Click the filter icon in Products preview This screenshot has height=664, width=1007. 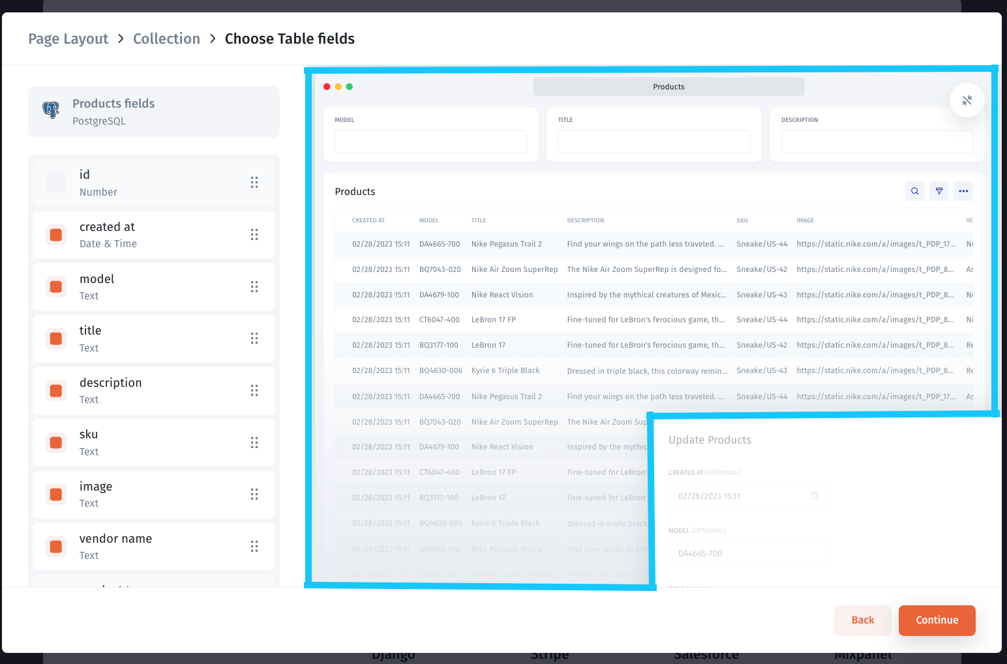pyautogui.click(x=939, y=191)
